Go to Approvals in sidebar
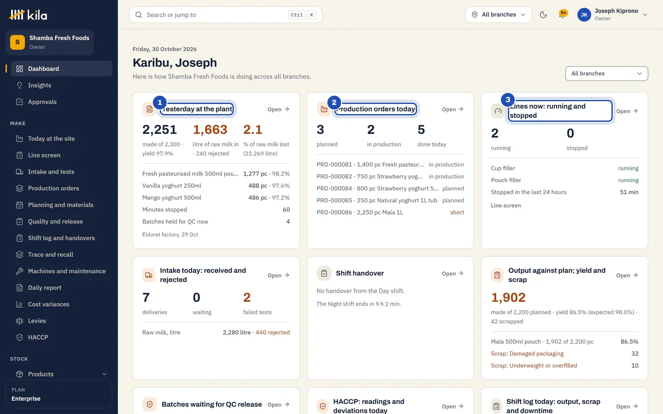The width and height of the screenshot is (663, 414). (62, 102)
